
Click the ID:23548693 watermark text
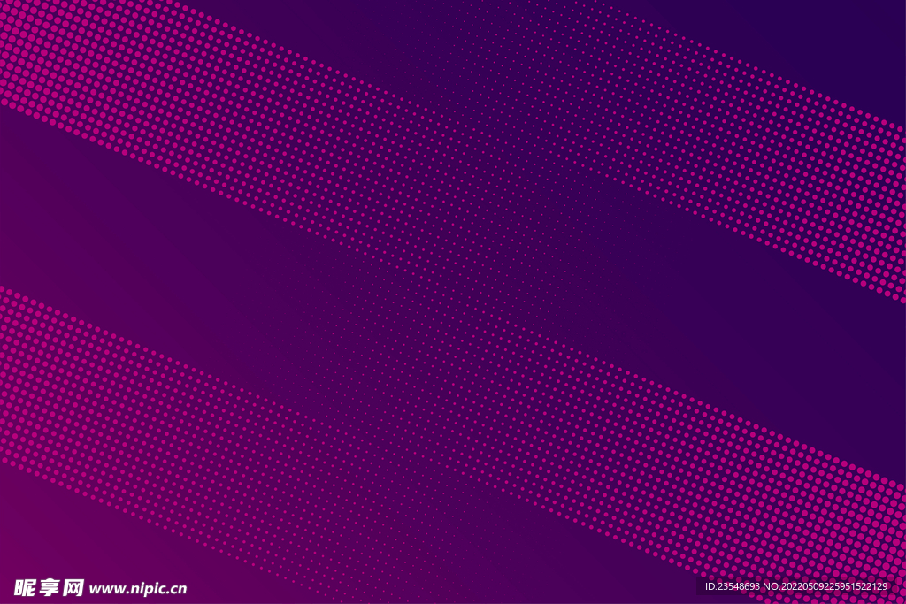pos(733,586)
